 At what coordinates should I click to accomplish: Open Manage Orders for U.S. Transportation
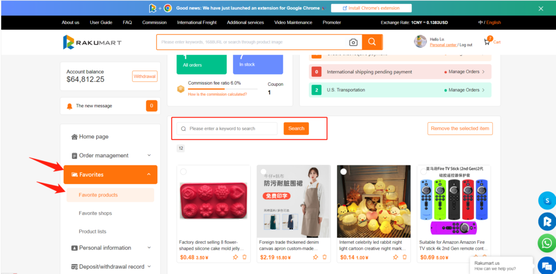[465, 90]
